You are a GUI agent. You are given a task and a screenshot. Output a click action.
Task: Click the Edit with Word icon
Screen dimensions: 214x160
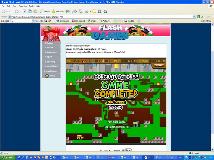[87, 11]
